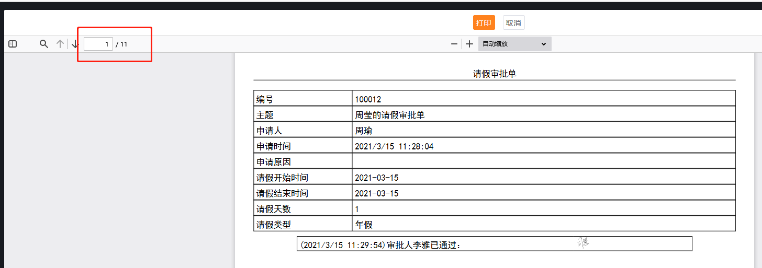Click the 请假开始时间 row label
The width and height of the screenshot is (762, 268).
(282, 178)
